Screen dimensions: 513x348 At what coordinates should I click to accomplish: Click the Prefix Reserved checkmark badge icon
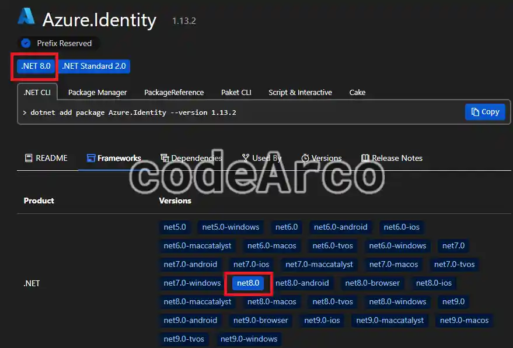click(26, 43)
